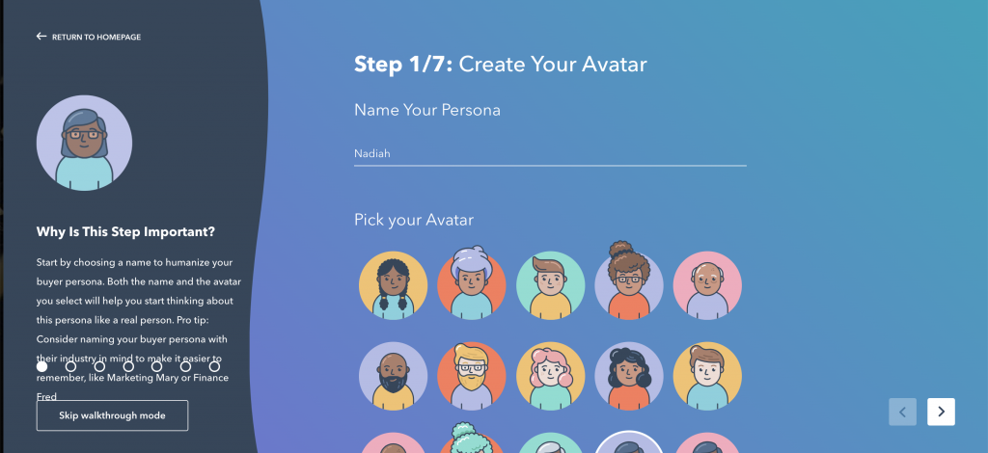This screenshot has width=988, height=453.
Task: Pick the curly bun avatar with glasses
Action: pos(629,280)
